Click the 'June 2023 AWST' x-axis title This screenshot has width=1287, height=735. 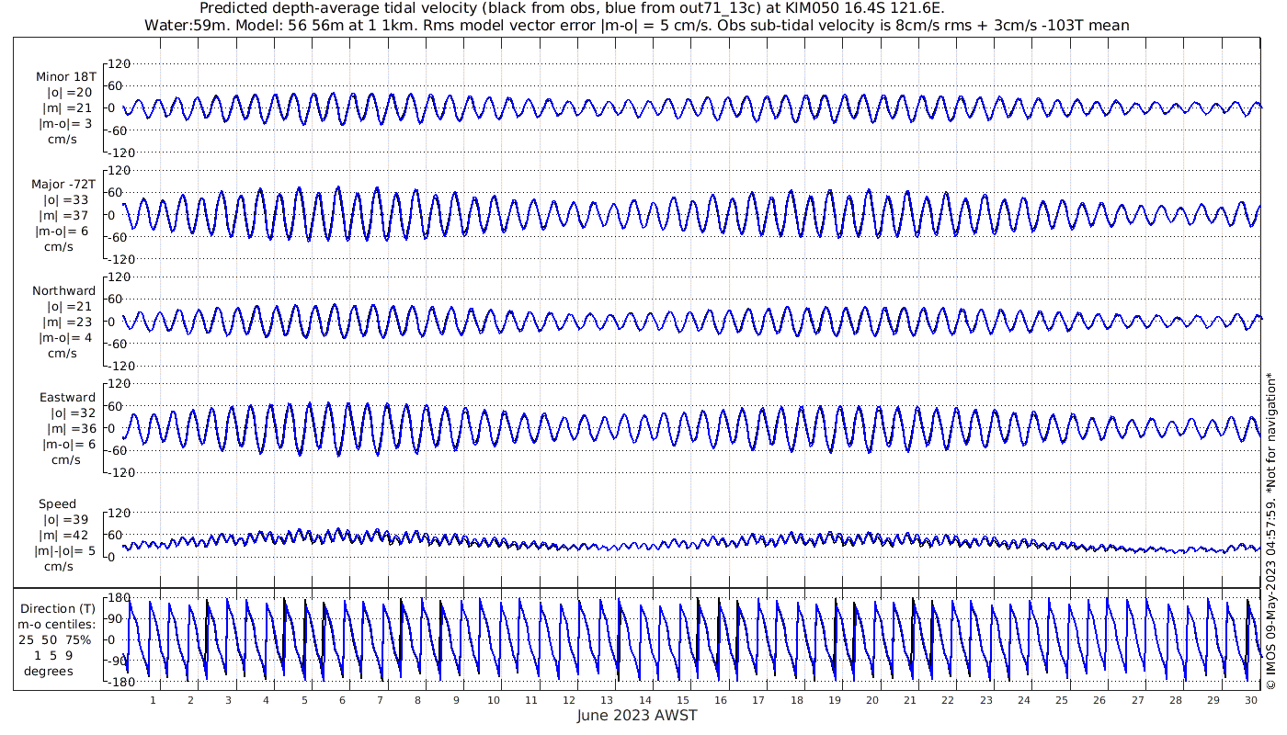point(637,715)
